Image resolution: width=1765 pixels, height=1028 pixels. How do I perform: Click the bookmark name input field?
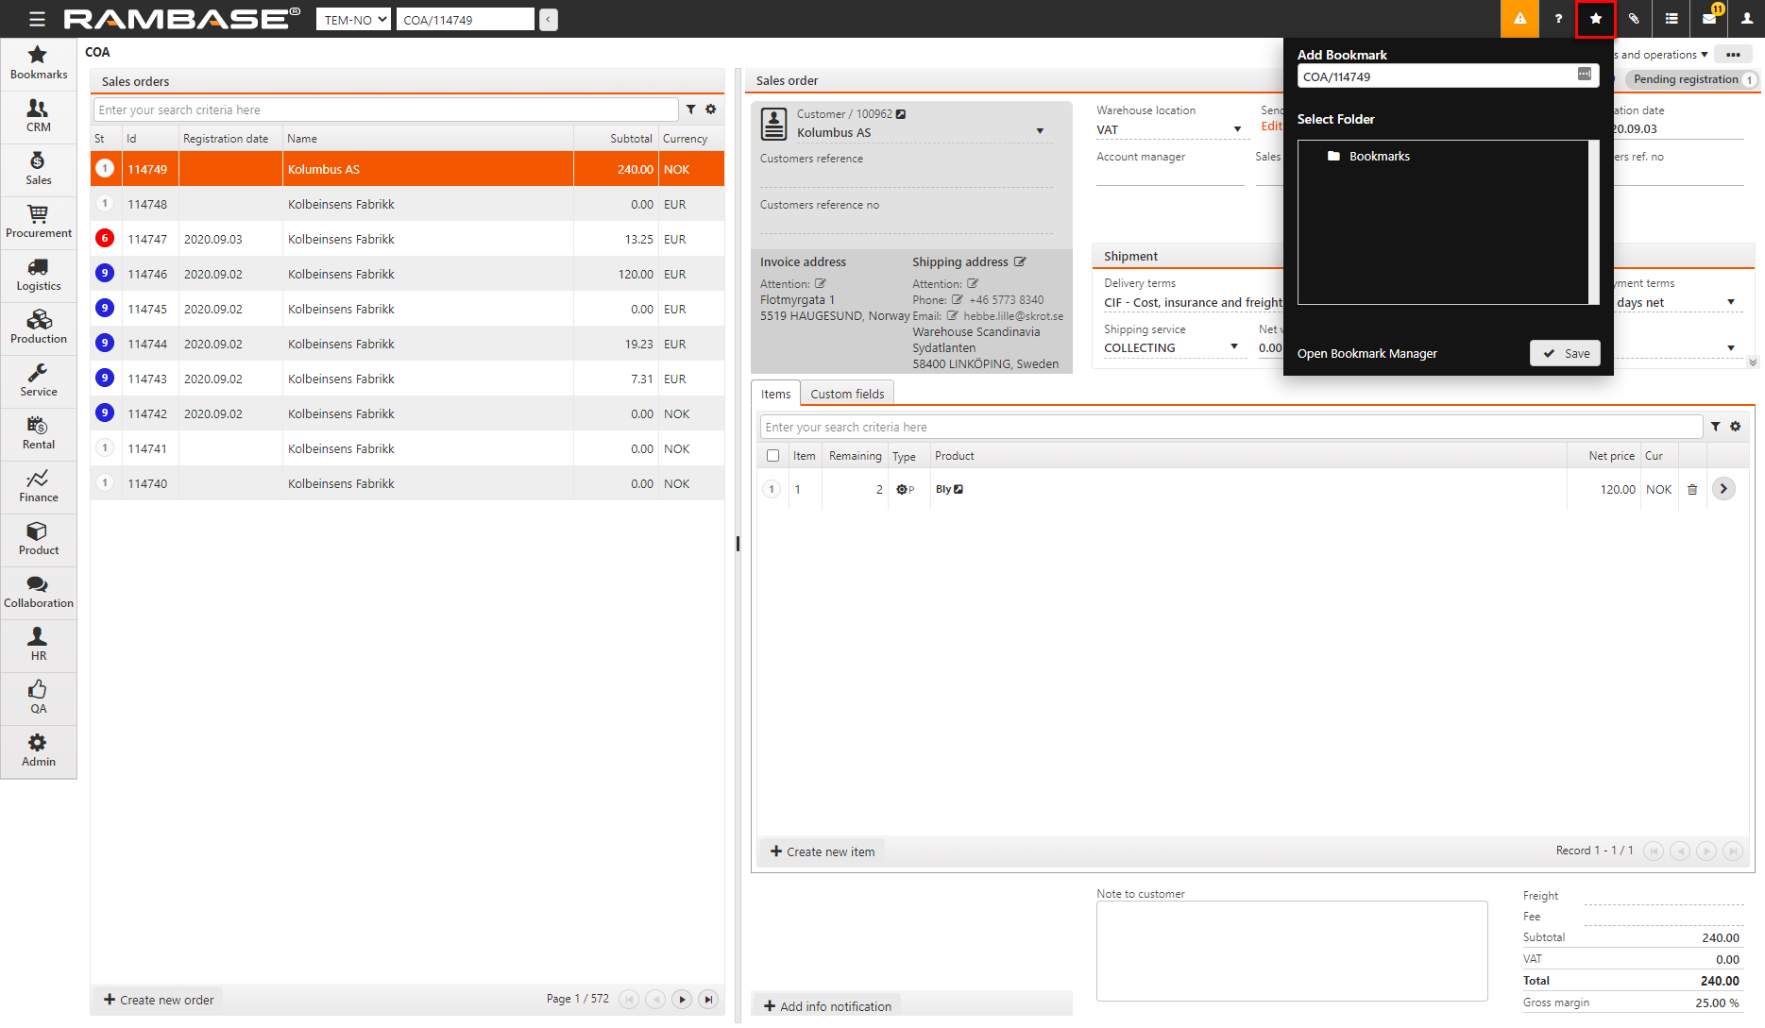click(x=1435, y=76)
